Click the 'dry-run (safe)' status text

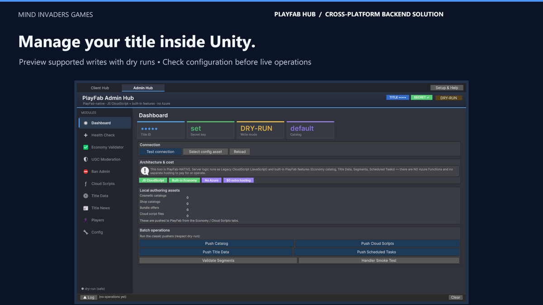point(95,288)
